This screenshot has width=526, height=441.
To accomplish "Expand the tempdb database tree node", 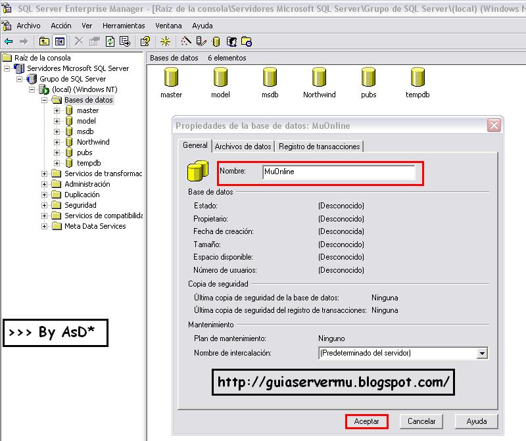I will (x=57, y=163).
